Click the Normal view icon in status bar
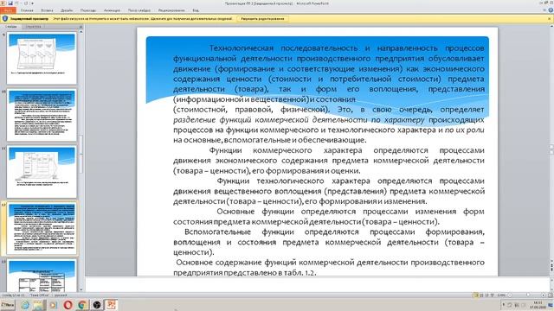Image resolution: width=554 pixels, height=311 pixels. point(475,295)
